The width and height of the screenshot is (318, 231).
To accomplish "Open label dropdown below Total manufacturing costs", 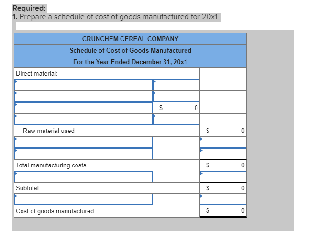I will tap(83, 176).
